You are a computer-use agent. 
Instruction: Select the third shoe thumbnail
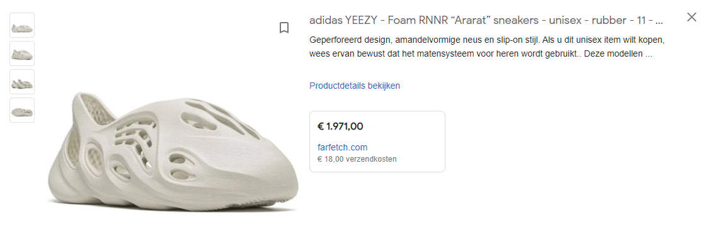[22, 82]
